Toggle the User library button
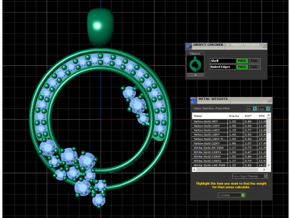This screenshot has height=218, width=291. pyautogui.click(x=264, y=108)
